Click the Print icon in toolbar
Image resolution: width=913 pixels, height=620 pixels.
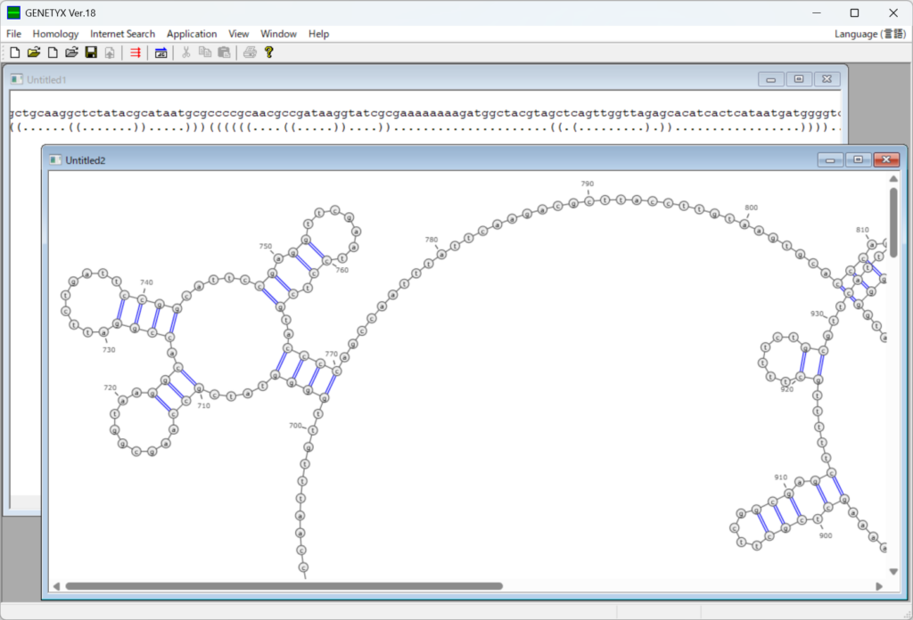point(251,53)
